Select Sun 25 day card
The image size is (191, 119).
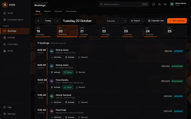pos(176,31)
